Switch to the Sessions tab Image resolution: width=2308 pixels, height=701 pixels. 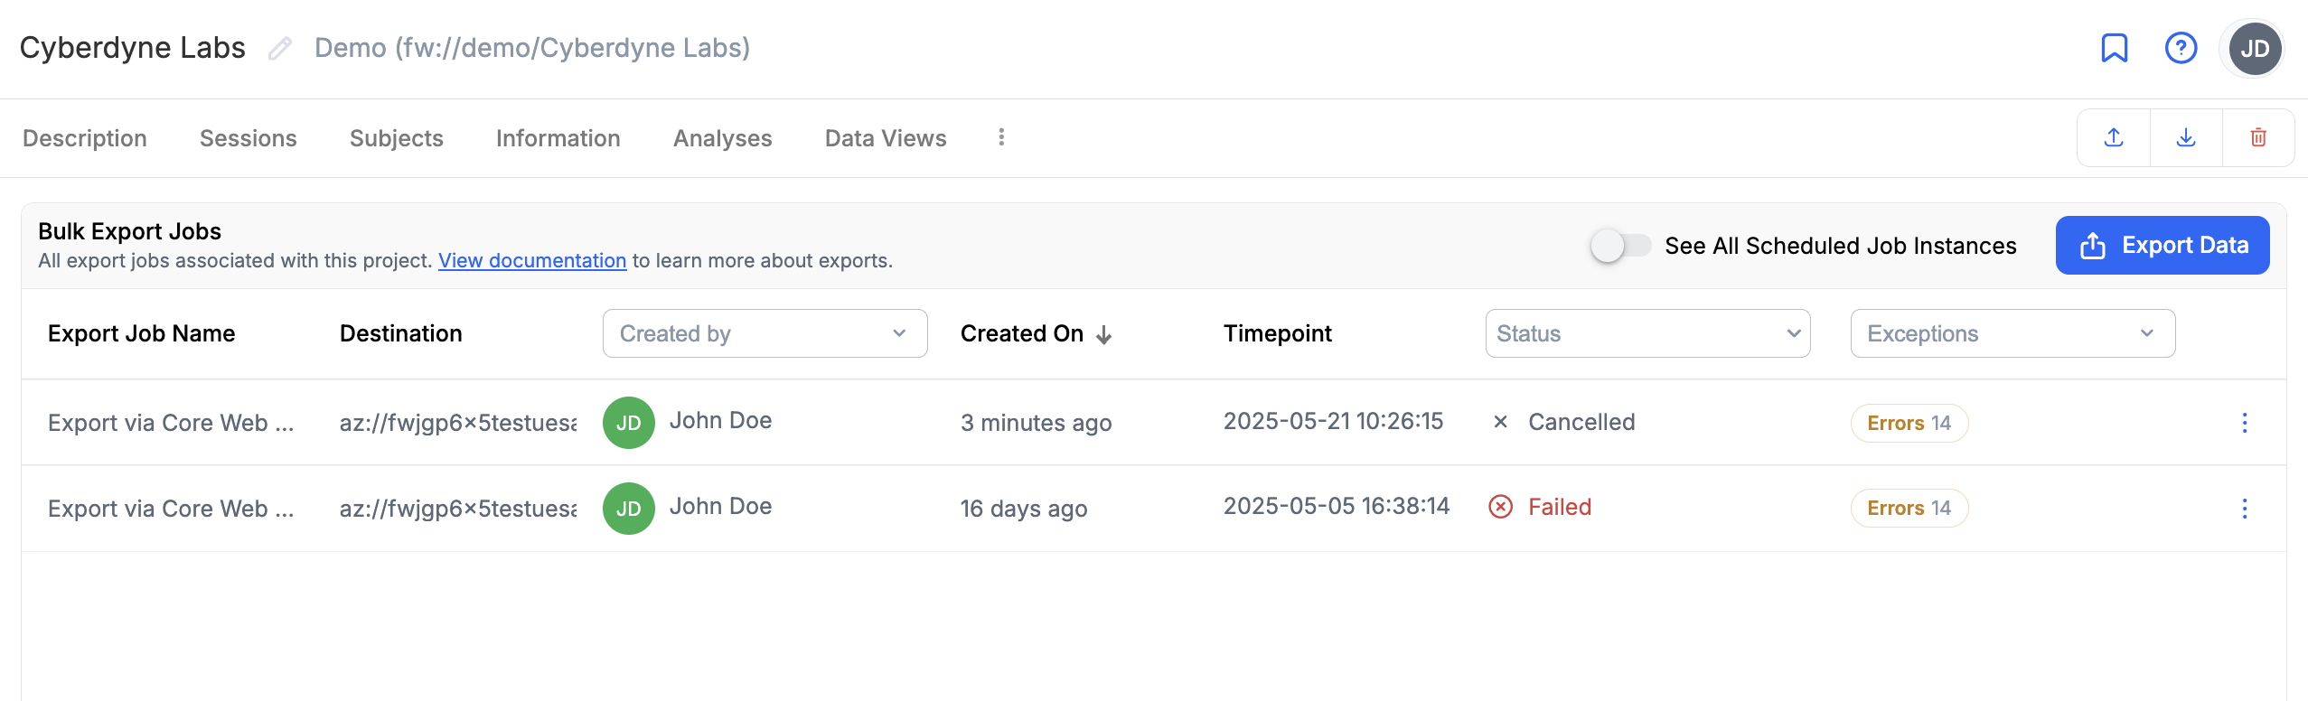pos(249,138)
